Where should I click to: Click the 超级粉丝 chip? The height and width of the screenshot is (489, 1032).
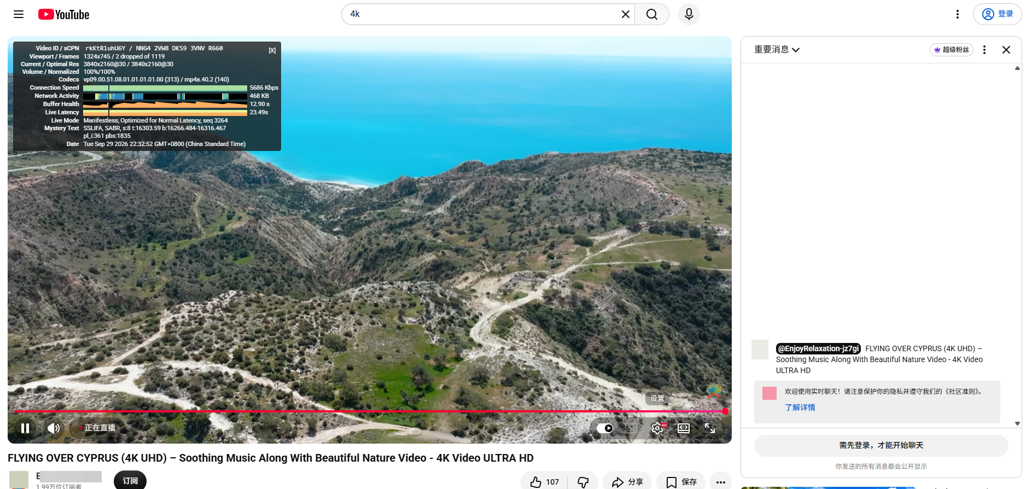tap(952, 50)
